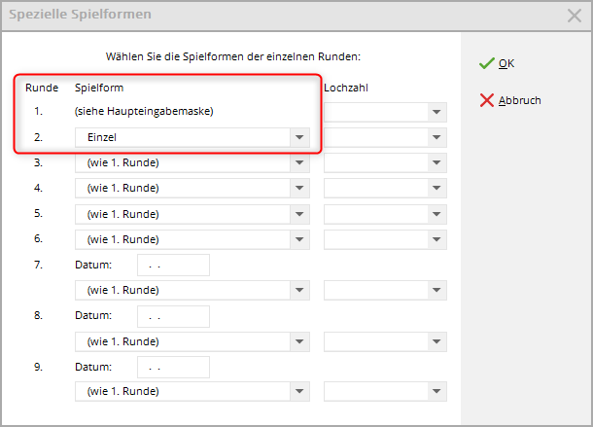
Task: Expand the round 3 Spielform dropdown
Action: point(299,163)
